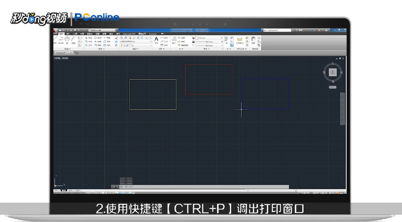This screenshot has height=222, width=402.
Task: Open the object color ByLayer dropdown
Action: (209, 38)
